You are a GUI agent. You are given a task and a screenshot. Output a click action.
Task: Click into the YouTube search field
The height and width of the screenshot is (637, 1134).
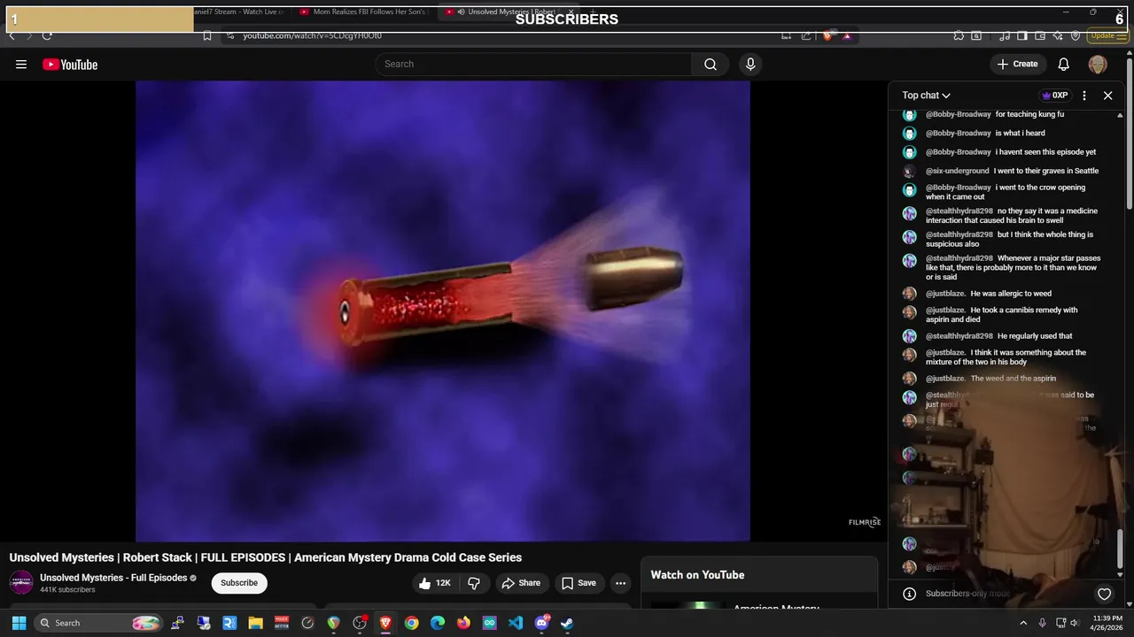point(534,64)
